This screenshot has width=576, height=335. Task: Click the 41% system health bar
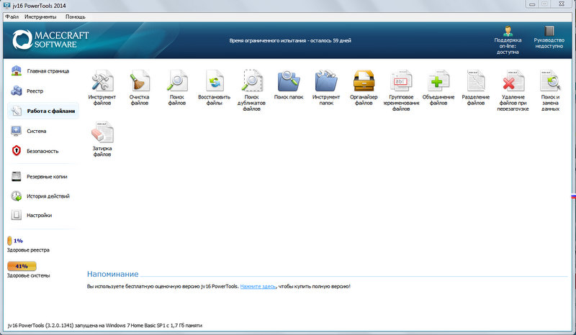[x=22, y=266]
